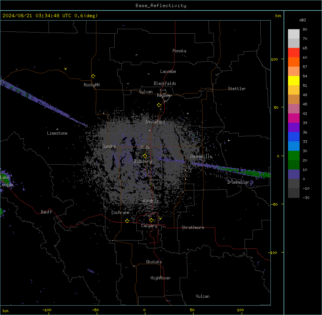The image size is (322, 315).
Task: Click the -50 tick on the right axis
Action: [x=274, y=204]
